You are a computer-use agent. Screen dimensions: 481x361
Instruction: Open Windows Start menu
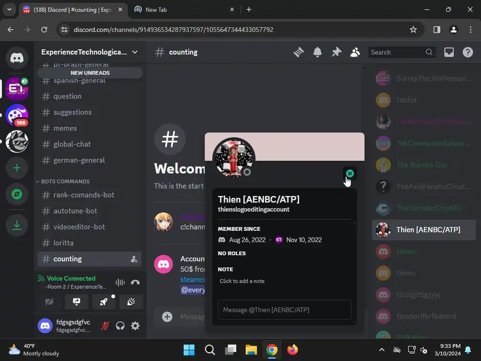click(189, 350)
